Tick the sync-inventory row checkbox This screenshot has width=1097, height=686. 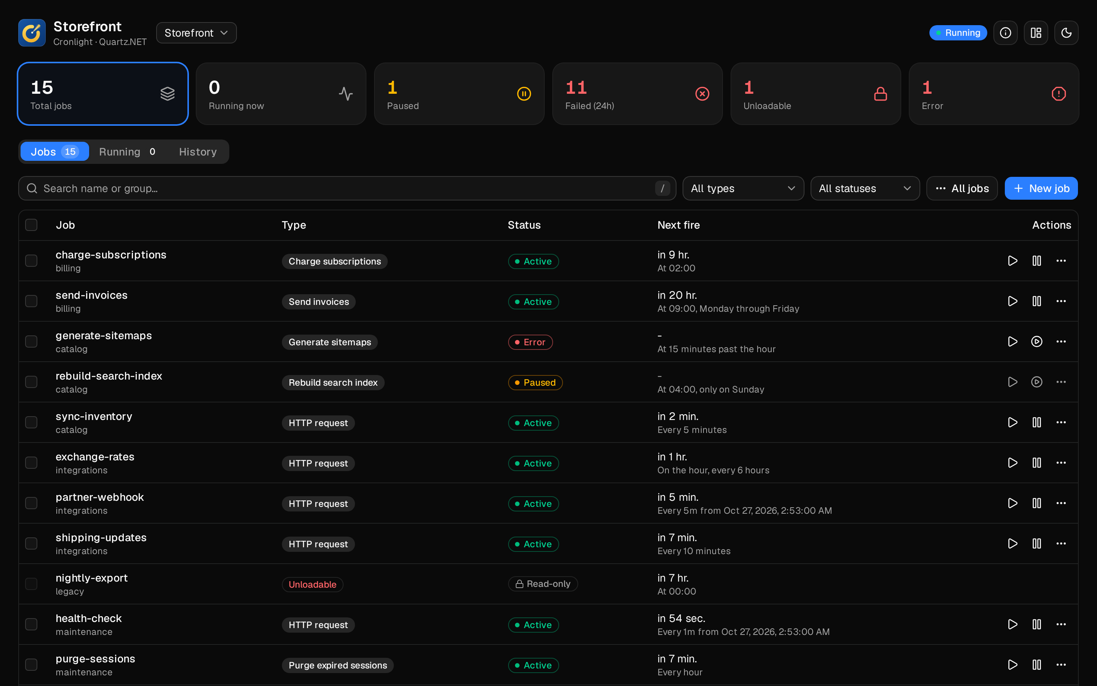click(x=31, y=422)
